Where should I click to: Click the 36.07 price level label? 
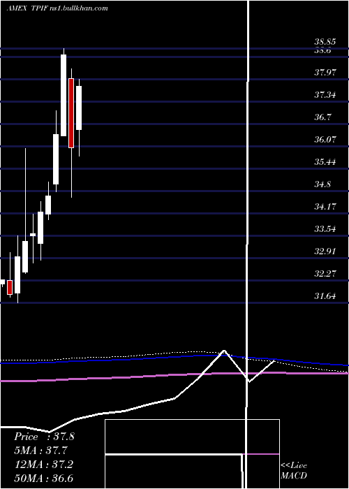(325, 140)
